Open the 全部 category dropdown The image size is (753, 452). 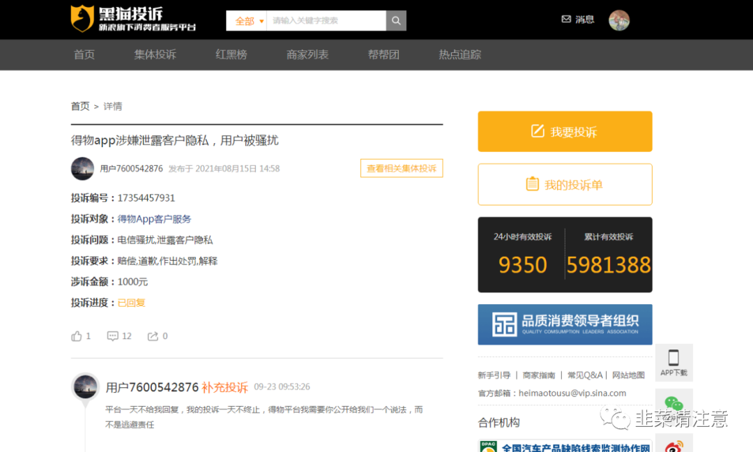coord(246,21)
